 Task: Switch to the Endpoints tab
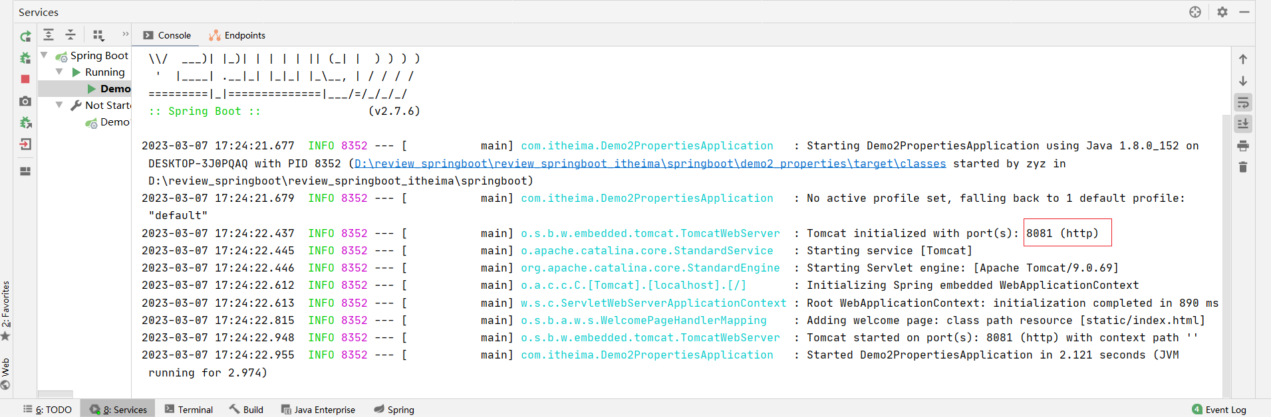click(x=237, y=36)
